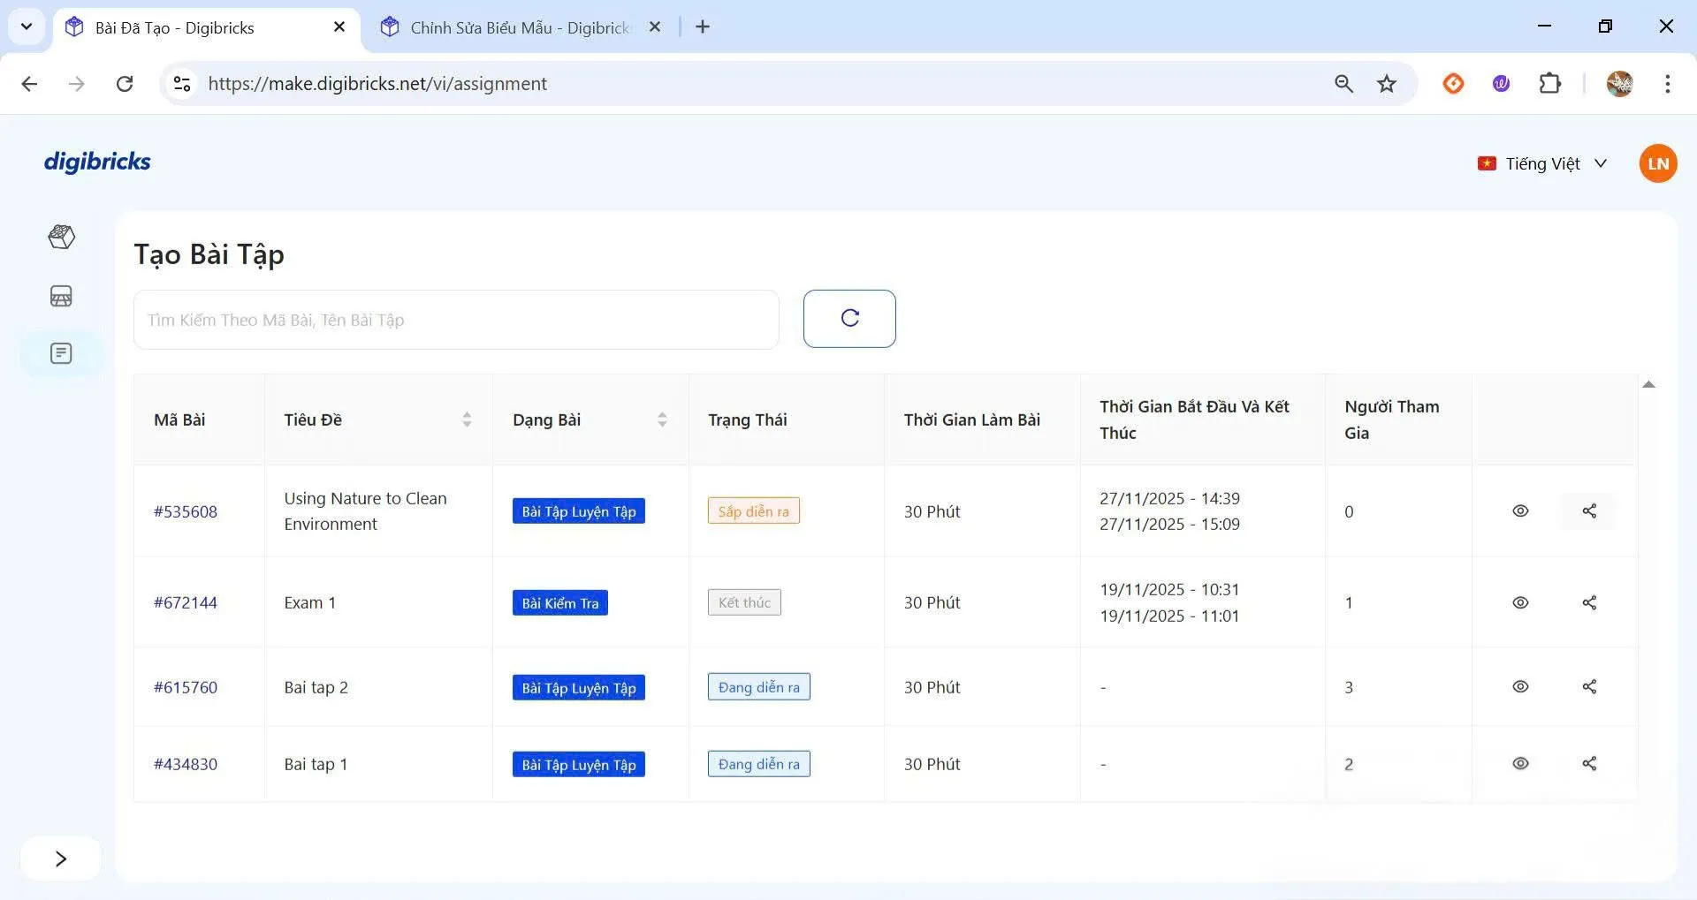1697x900 pixels.
Task: Select the assignment list sidebar icon
Action: click(x=61, y=353)
